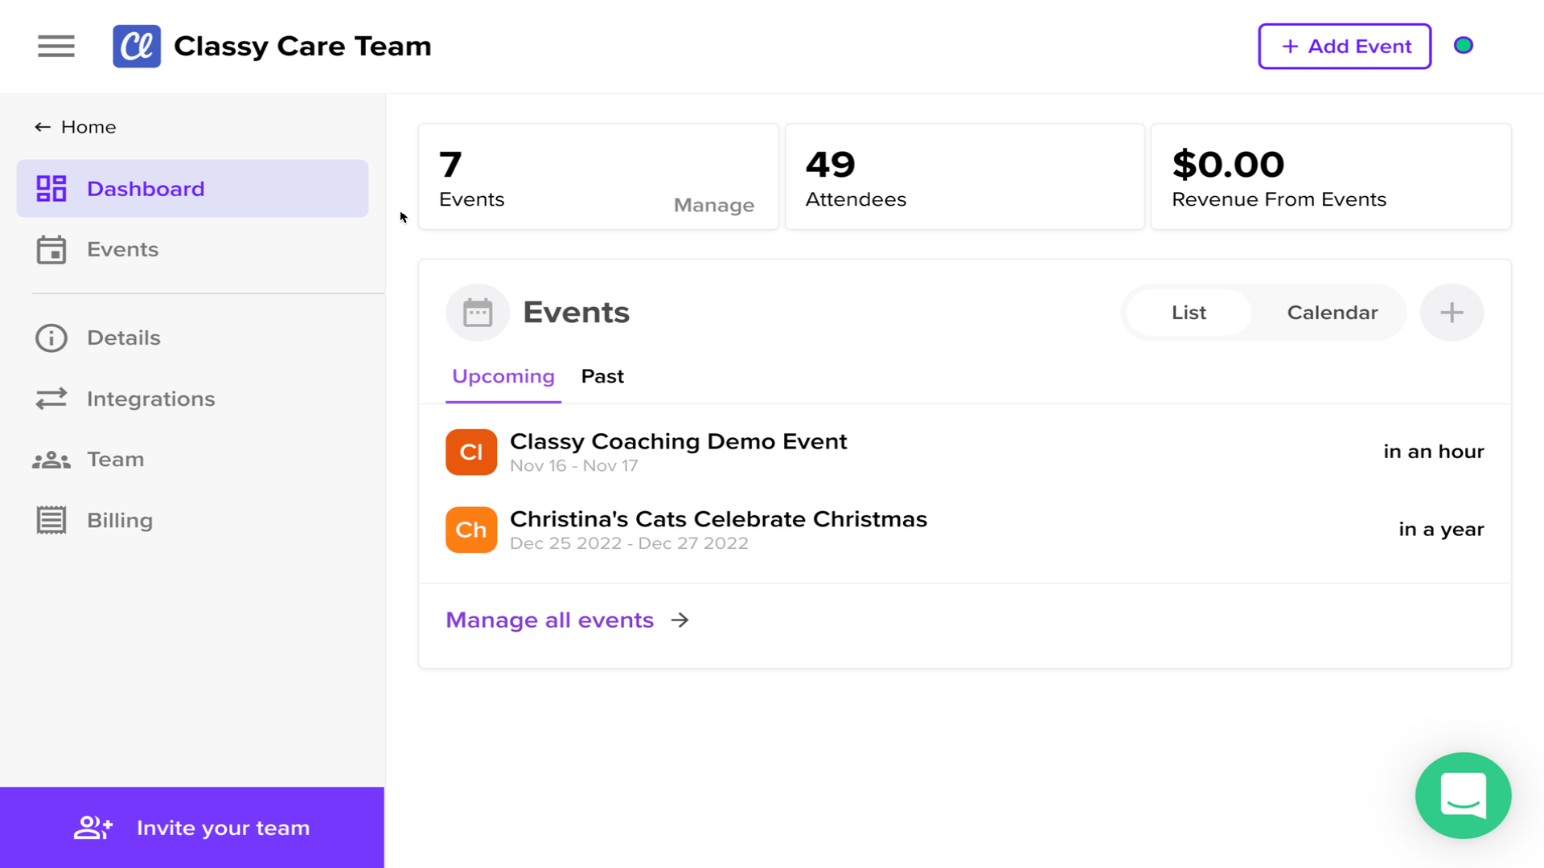Click 'Dec 25 2022 - Dec 27 2022' date text
The width and height of the screenshot is (1544, 868).
click(x=629, y=543)
